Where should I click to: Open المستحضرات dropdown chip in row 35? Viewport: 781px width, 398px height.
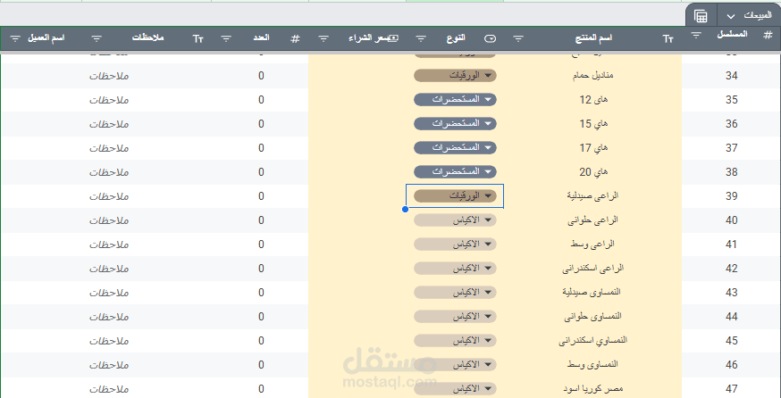[455, 100]
